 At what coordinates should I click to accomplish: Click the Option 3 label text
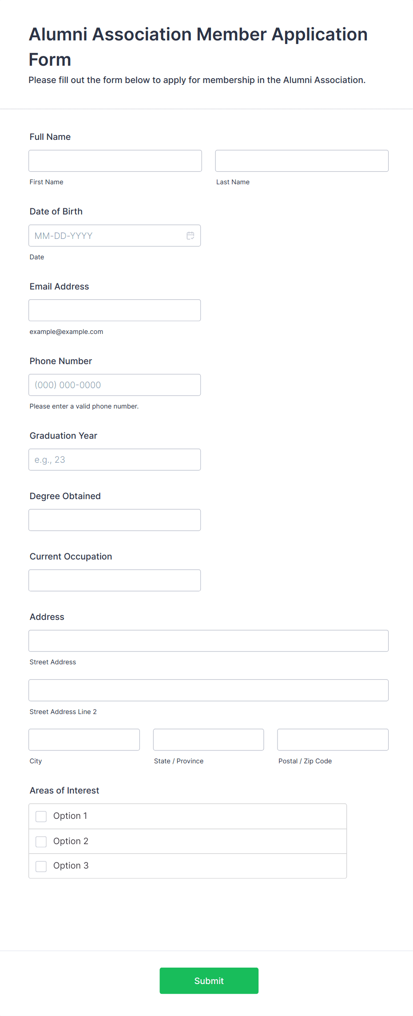71,865
